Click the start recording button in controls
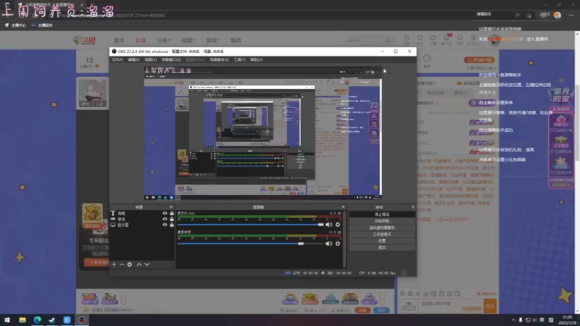 (382, 221)
